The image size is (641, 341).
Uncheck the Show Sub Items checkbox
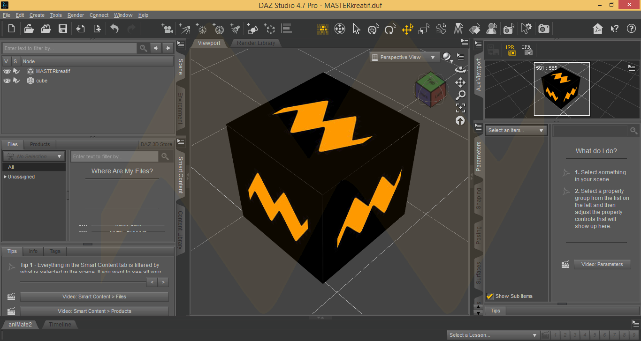click(490, 296)
